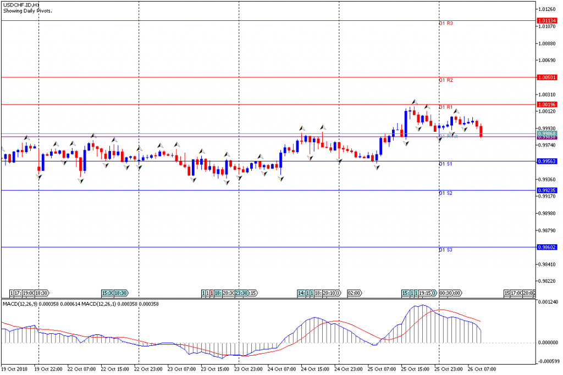Click the 0.99563 blue price tag
The width and height of the screenshot is (563, 375).
tap(548, 161)
